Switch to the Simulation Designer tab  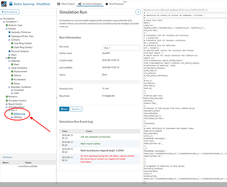coord(90,4)
